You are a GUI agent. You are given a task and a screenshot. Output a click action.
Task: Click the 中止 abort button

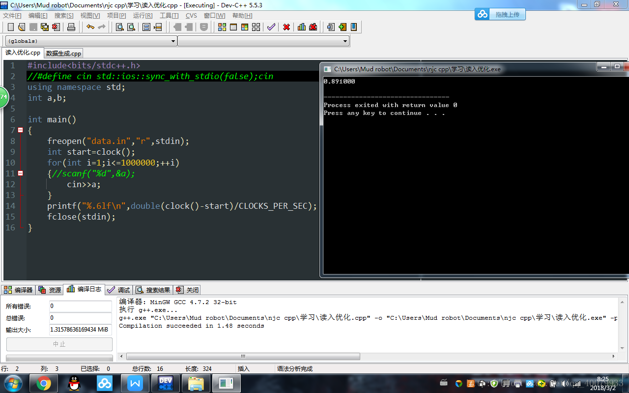[59, 344]
